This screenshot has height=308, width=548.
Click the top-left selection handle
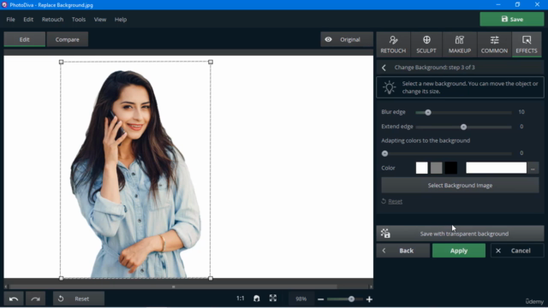point(61,62)
